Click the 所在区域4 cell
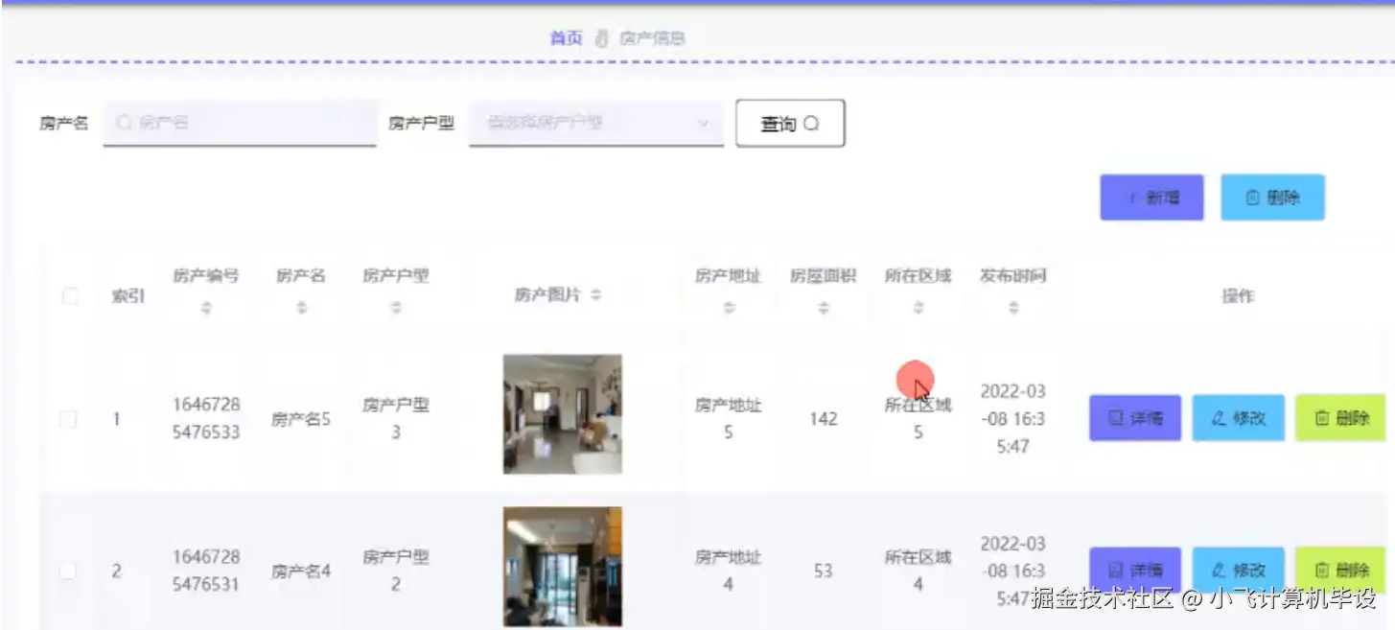1395x630 pixels. [918, 570]
